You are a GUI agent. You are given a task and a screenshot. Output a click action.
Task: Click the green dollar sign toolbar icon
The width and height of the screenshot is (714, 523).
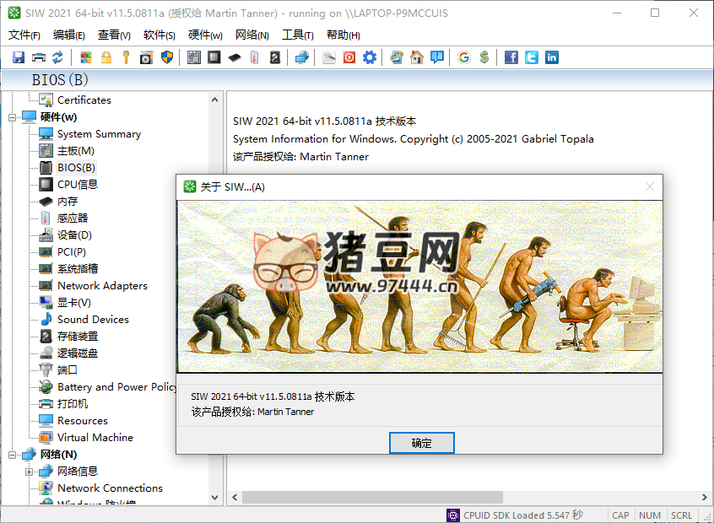tap(484, 57)
